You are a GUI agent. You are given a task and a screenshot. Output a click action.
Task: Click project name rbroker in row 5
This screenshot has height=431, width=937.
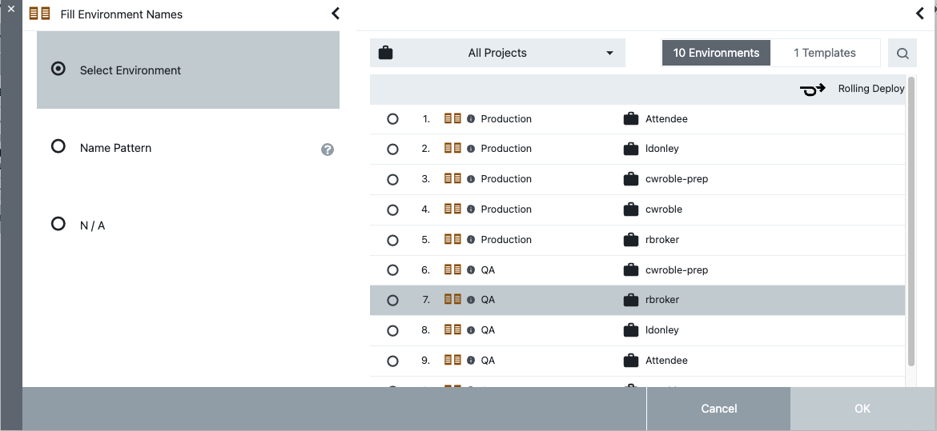(662, 240)
